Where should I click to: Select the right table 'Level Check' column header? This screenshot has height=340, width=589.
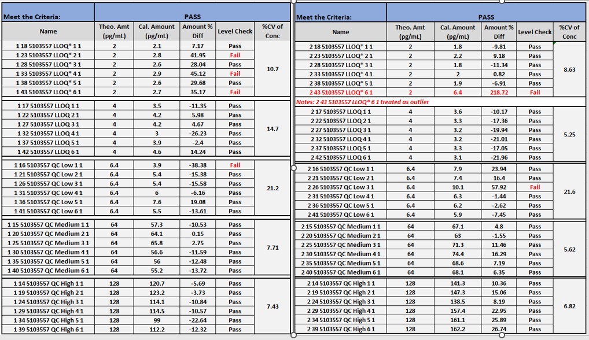535,32
